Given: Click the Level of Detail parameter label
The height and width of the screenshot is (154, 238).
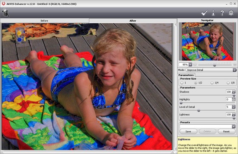Looking at the screenshot, I should click(x=187, y=107).
